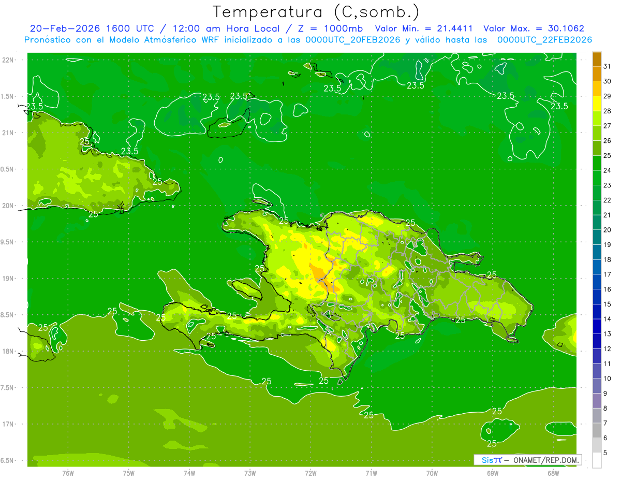Click the "75W" longitude axis label
621x480 pixels.
(129, 473)
